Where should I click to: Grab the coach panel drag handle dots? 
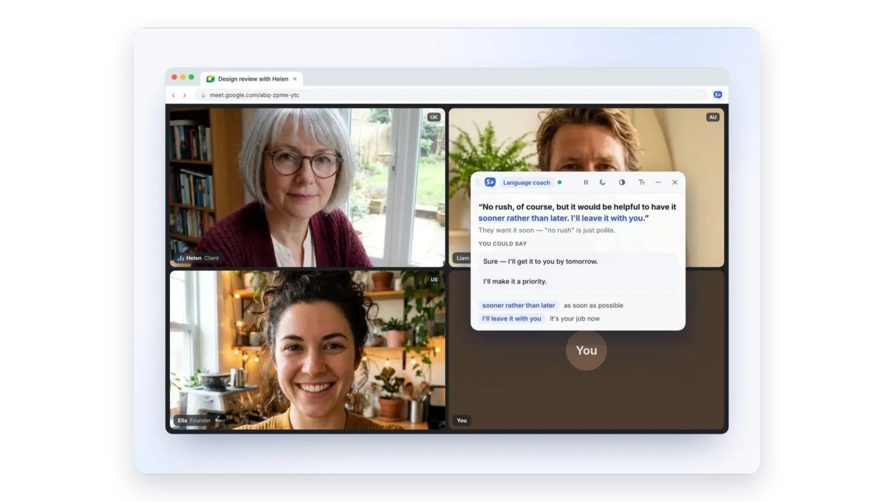(477, 183)
